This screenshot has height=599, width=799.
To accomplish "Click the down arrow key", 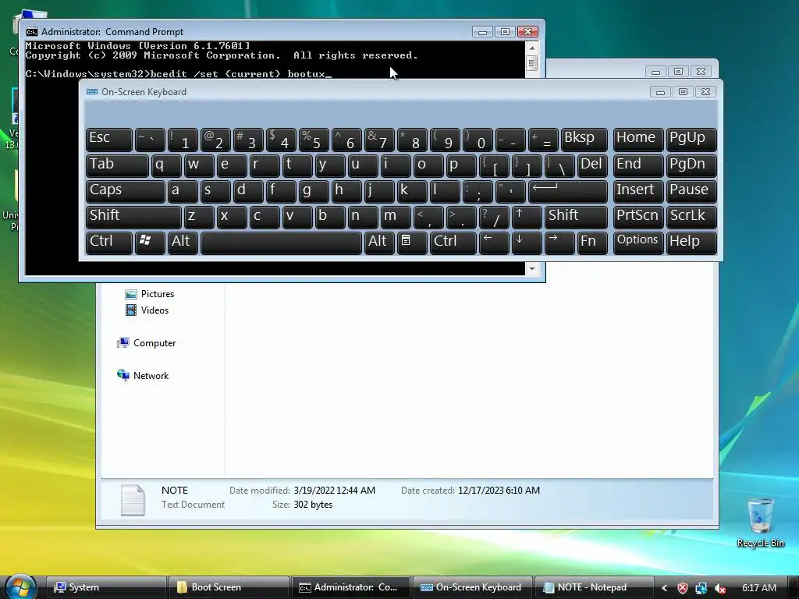I will click(x=527, y=243).
